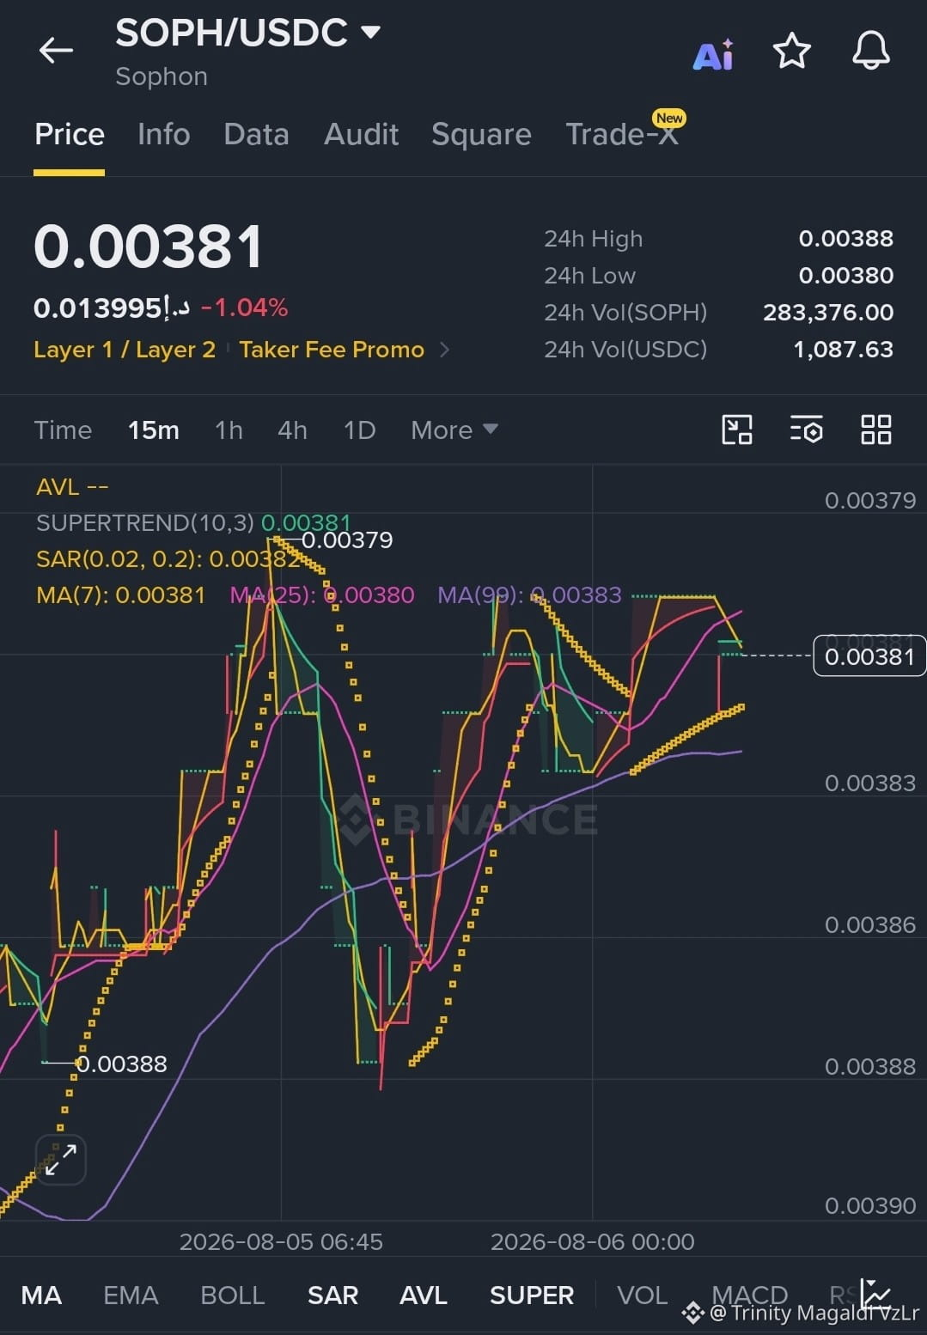Tap the 24h High value 0.00388
Image resolution: width=927 pixels, height=1335 pixels.
[x=845, y=238]
